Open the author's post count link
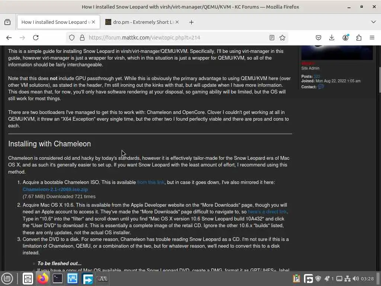The image size is (381, 286). (x=317, y=76)
